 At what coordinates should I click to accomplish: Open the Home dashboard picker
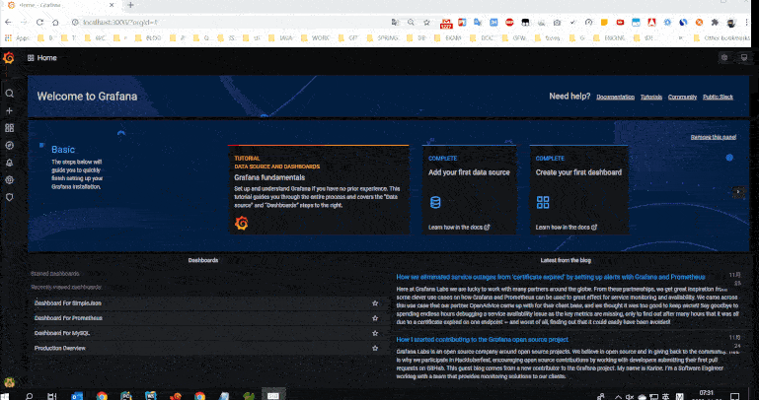point(42,58)
